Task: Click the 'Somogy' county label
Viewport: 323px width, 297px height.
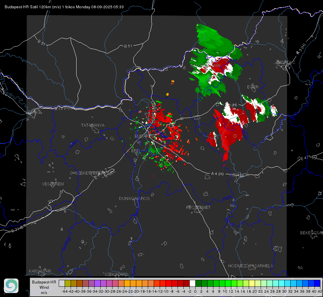Action: pyautogui.click(x=66, y=244)
